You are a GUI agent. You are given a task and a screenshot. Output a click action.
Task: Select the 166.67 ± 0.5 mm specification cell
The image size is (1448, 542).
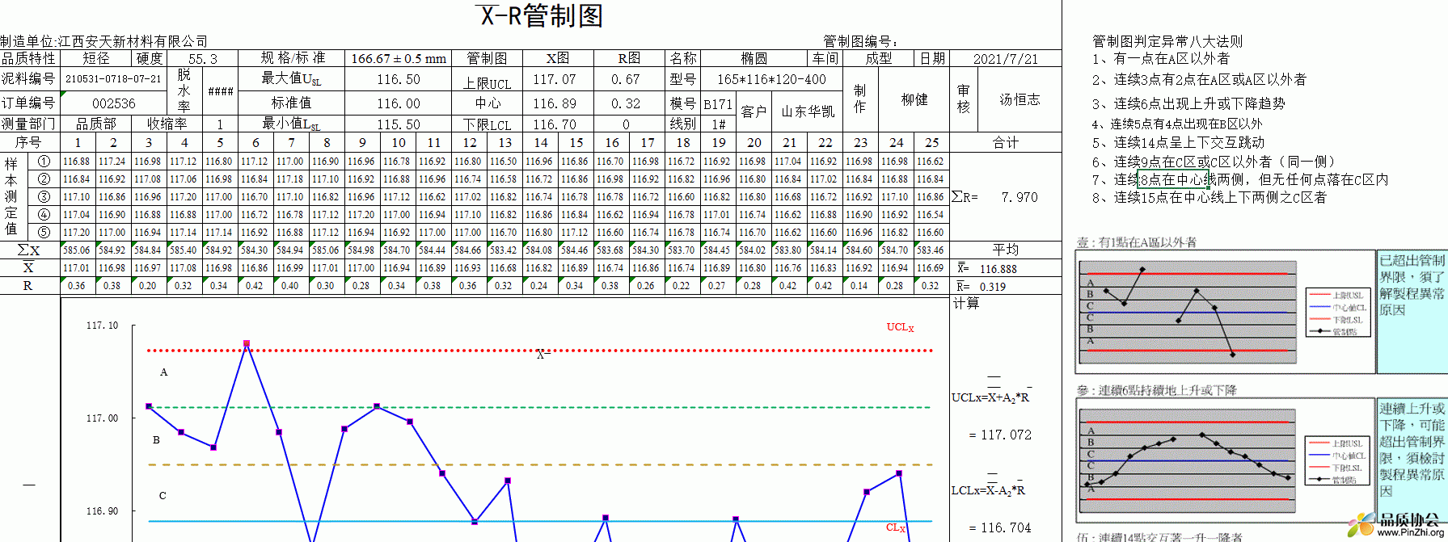pyautogui.click(x=399, y=58)
